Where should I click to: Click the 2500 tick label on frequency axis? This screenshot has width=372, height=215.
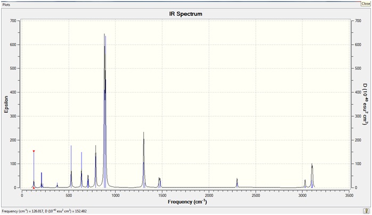coord(256,196)
